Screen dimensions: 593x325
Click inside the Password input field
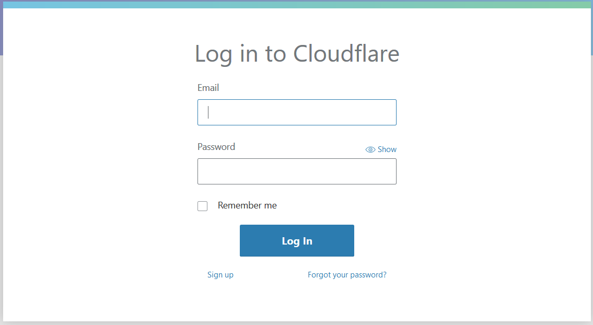point(297,171)
